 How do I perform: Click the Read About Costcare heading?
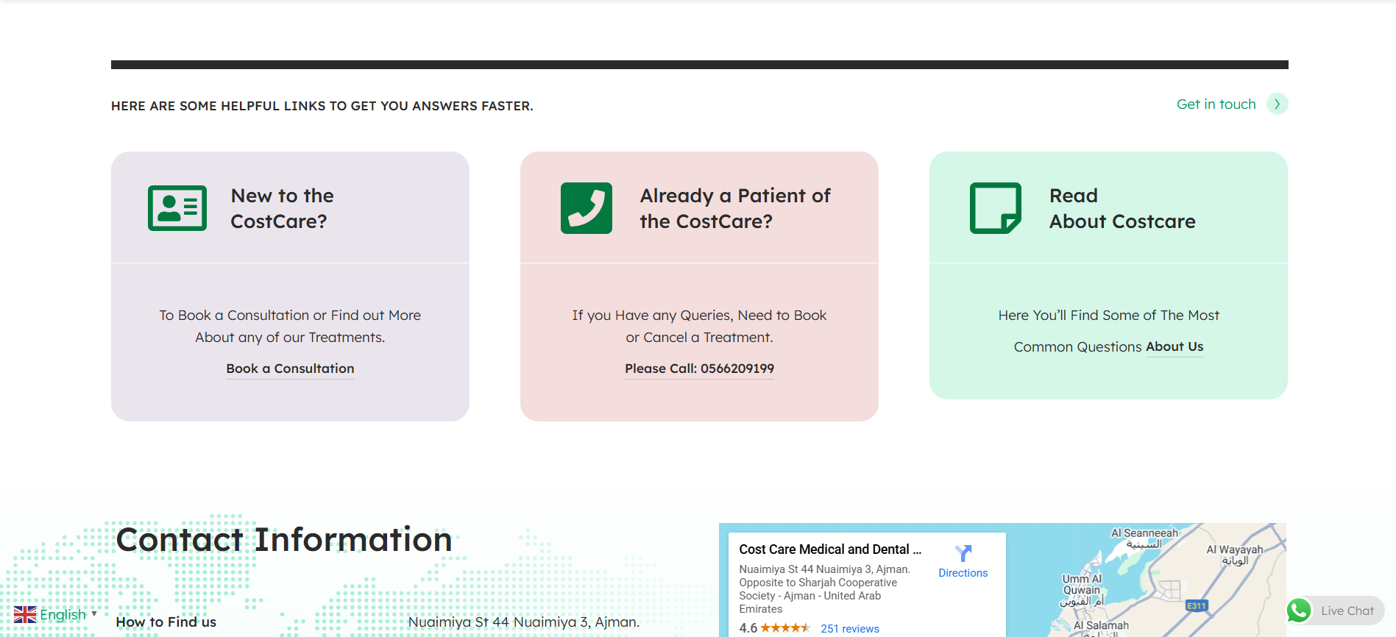click(x=1122, y=208)
